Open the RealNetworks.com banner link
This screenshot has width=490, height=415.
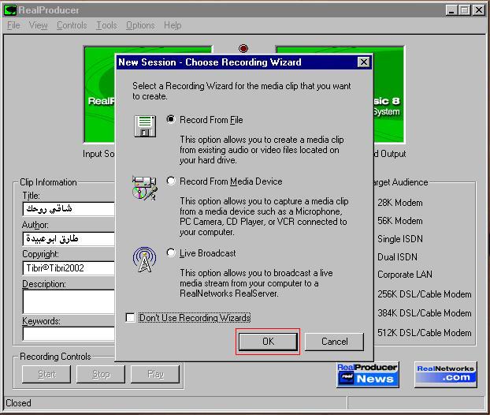click(x=446, y=374)
